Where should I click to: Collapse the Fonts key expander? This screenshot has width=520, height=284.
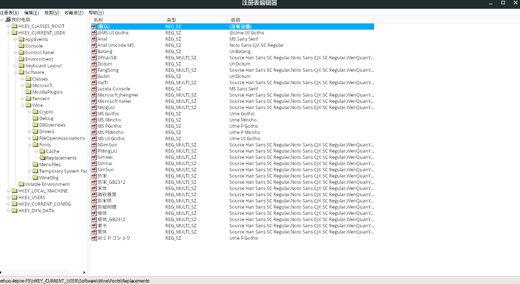point(29,145)
